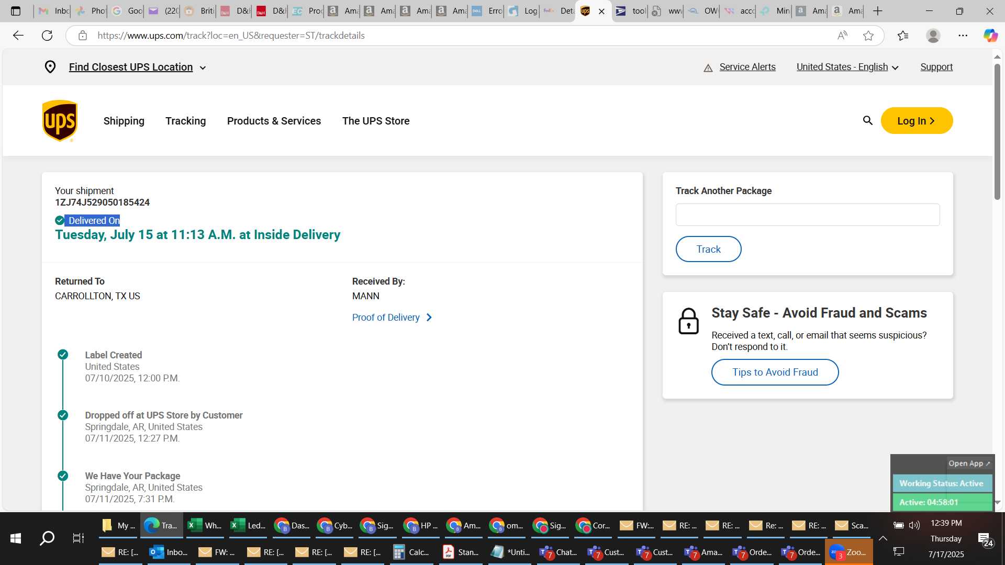Image resolution: width=1005 pixels, height=565 pixels.
Task: Click the location pin icon
Action: click(x=50, y=67)
